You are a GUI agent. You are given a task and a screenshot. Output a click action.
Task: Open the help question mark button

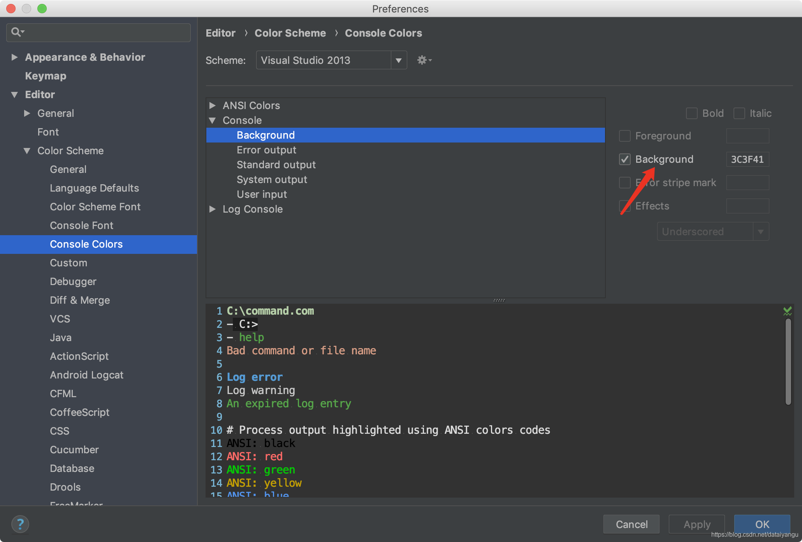(20, 524)
